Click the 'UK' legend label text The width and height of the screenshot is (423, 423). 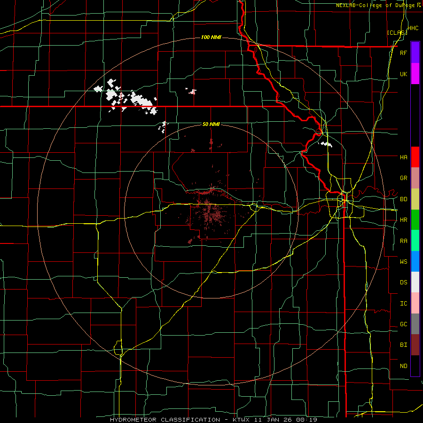403,74
